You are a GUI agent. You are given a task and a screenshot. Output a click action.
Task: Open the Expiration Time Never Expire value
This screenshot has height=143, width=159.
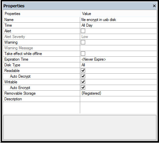[x=118, y=59]
